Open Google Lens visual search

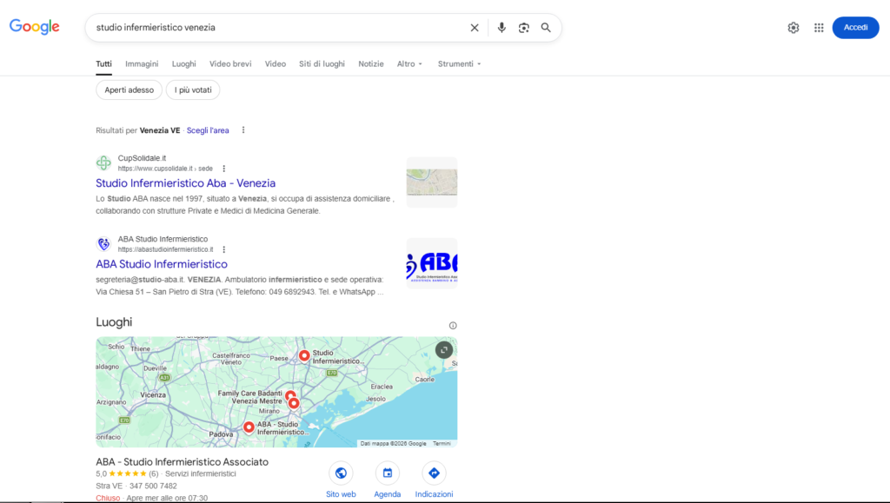523,27
